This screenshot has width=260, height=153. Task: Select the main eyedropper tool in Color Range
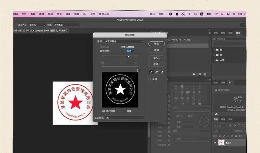[x=151, y=72]
